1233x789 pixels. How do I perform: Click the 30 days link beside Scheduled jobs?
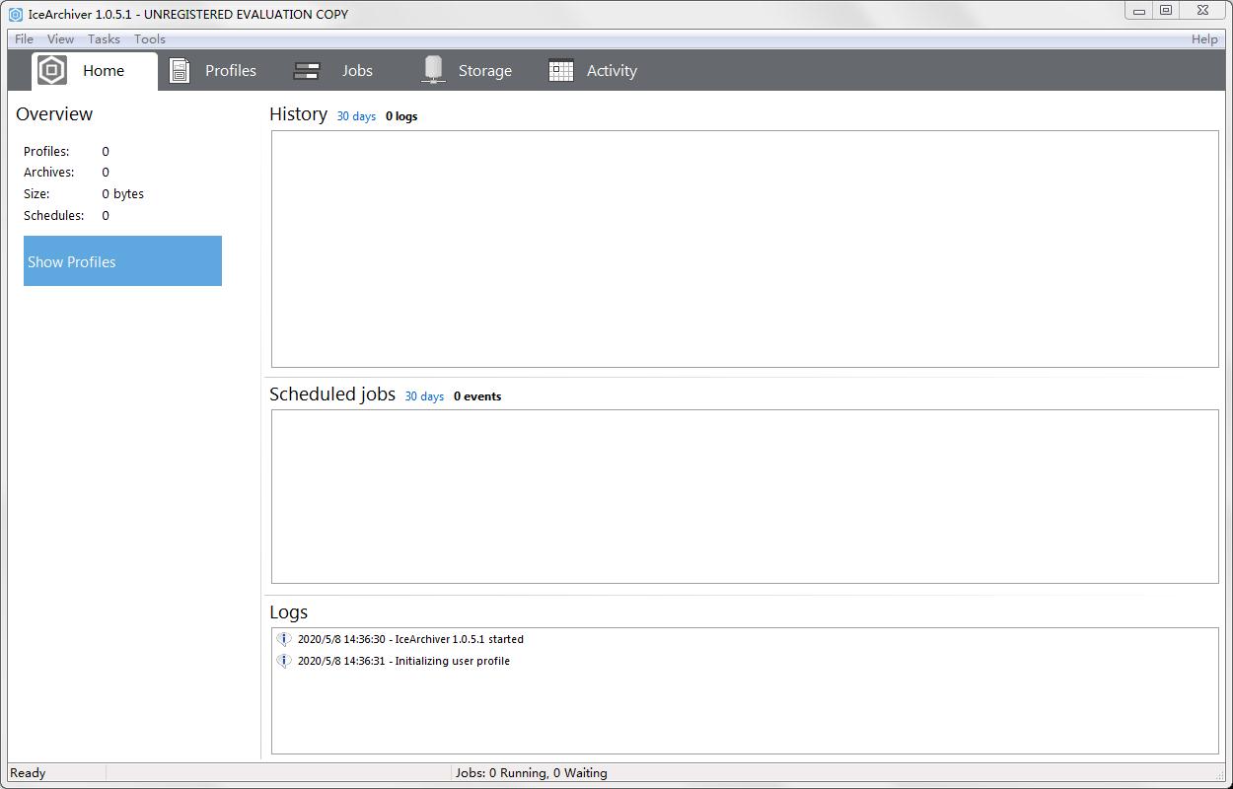point(424,395)
